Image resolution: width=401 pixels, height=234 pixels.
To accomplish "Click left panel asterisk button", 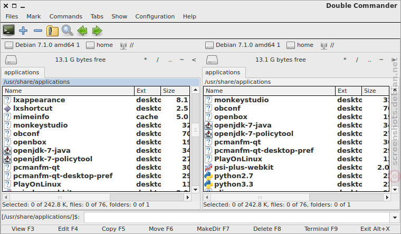I will (x=146, y=60).
